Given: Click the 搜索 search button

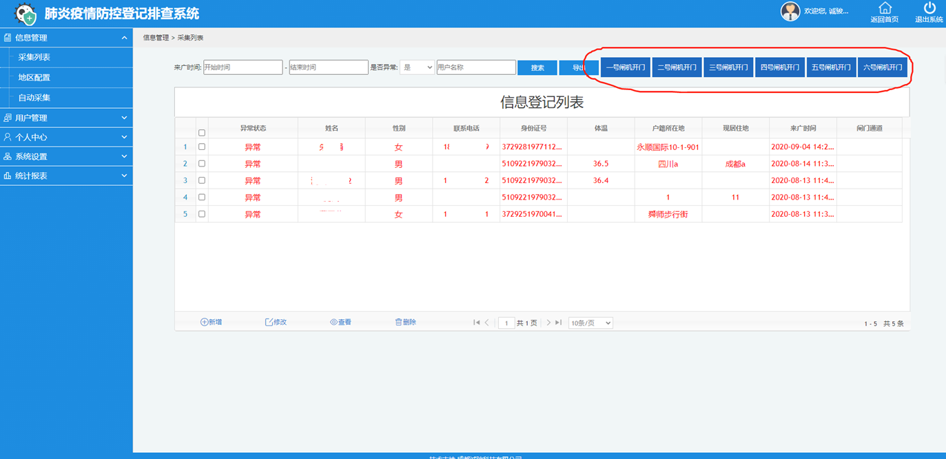Looking at the screenshot, I should pyautogui.click(x=537, y=67).
